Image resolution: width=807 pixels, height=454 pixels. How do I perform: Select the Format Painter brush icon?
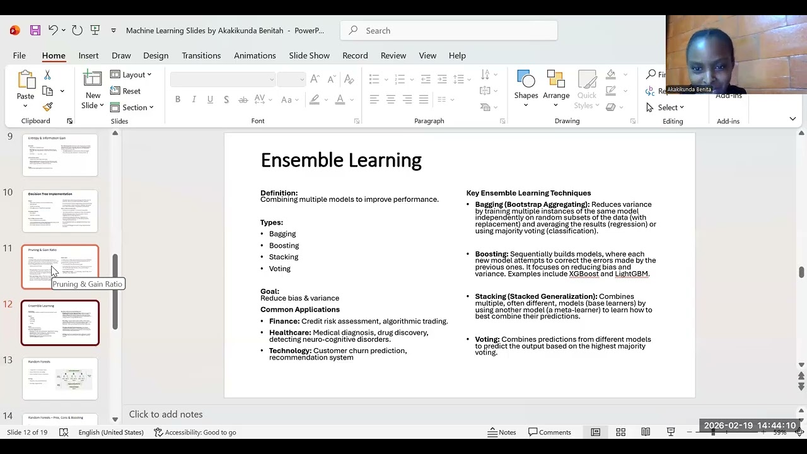tap(47, 107)
